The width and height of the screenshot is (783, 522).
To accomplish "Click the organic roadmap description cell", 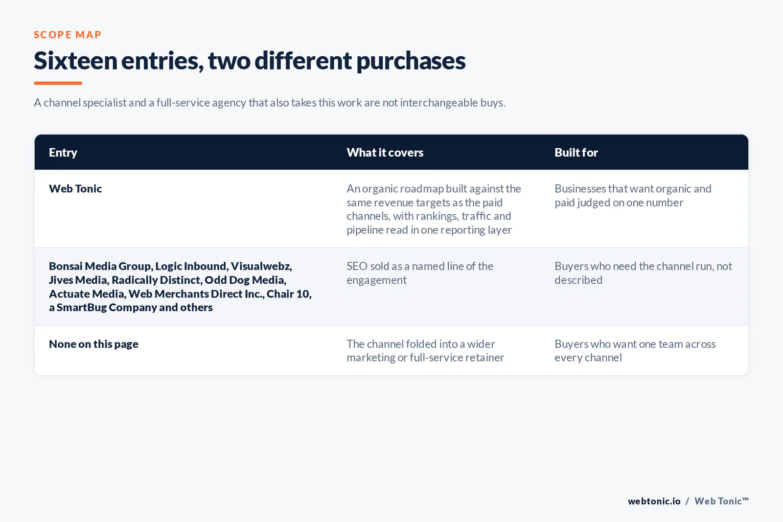I will click(x=434, y=209).
